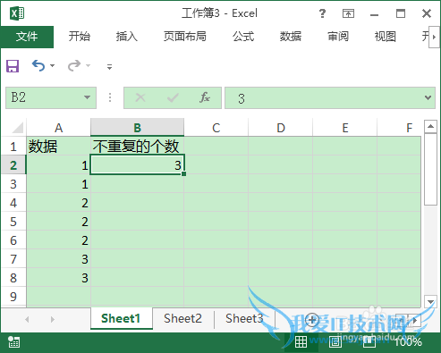Screen dimensions: 441x353
Task: Cancel formula entry with X icon
Action: (x=140, y=97)
